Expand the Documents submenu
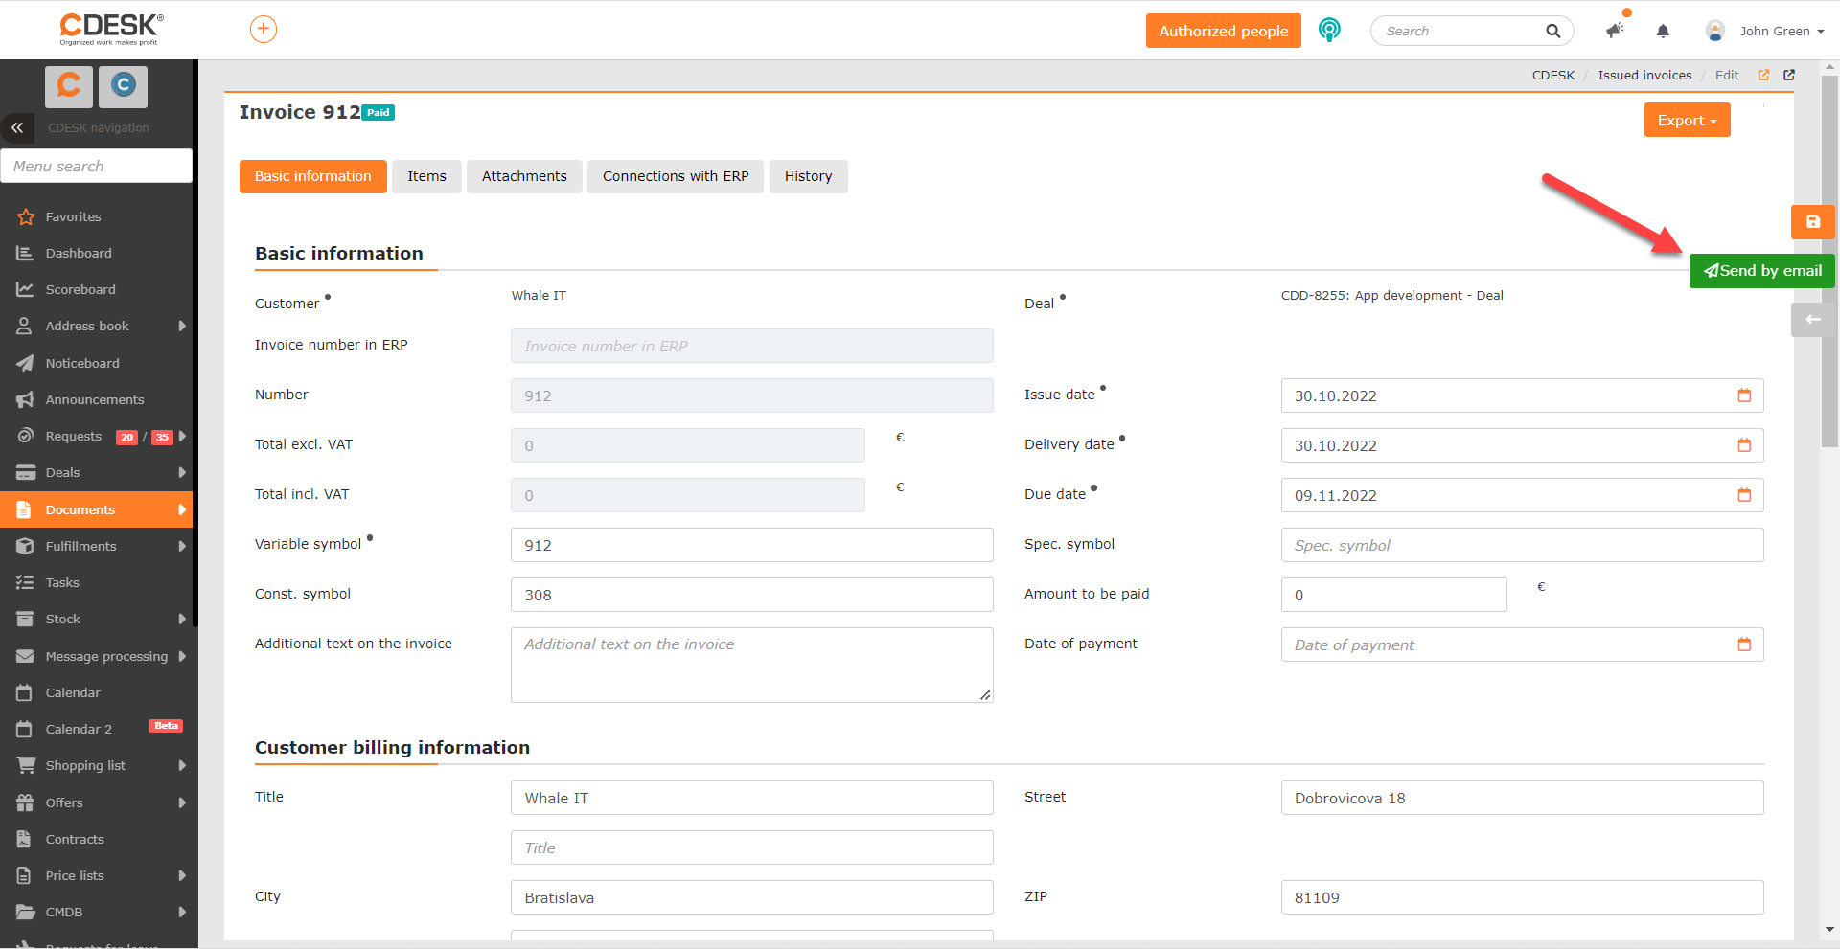 (x=182, y=510)
